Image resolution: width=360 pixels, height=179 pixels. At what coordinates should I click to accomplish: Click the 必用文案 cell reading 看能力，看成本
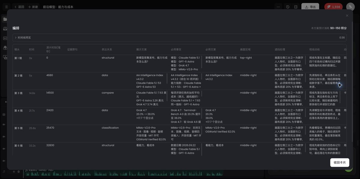tap(214, 145)
